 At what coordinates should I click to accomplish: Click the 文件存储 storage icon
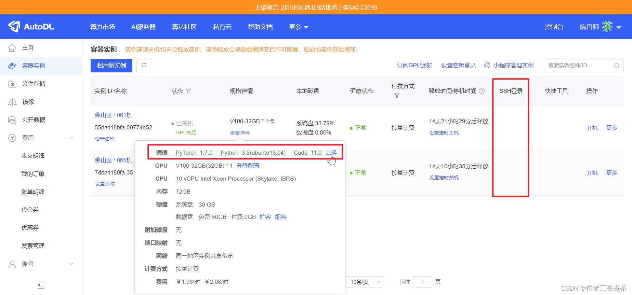pos(12,84)
